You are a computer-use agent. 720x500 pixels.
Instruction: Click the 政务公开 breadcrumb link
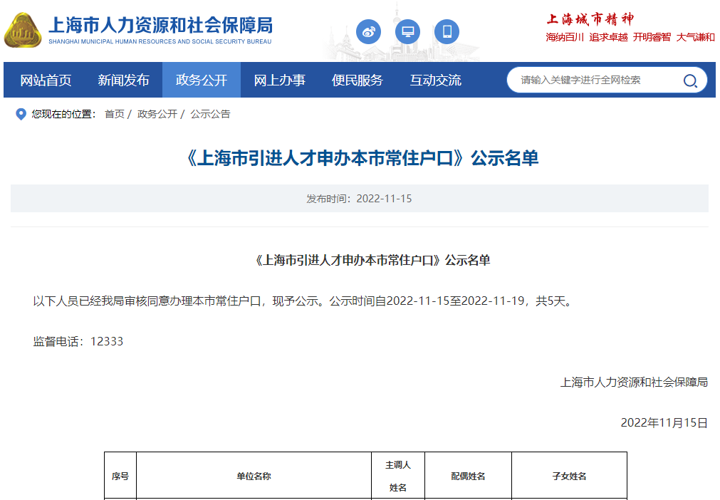click(157, 114)
